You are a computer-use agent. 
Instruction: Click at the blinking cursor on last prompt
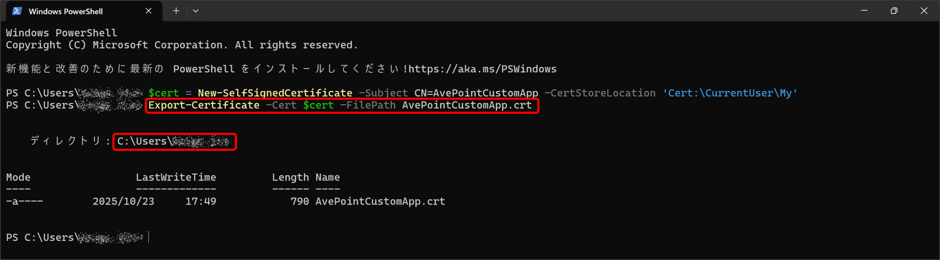tap(149, 237)
